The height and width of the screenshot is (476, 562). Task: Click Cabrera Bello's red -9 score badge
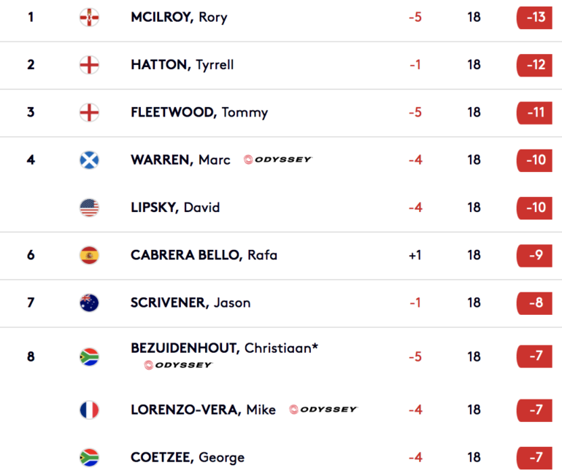pyautogui.click(x=534, y=255)
